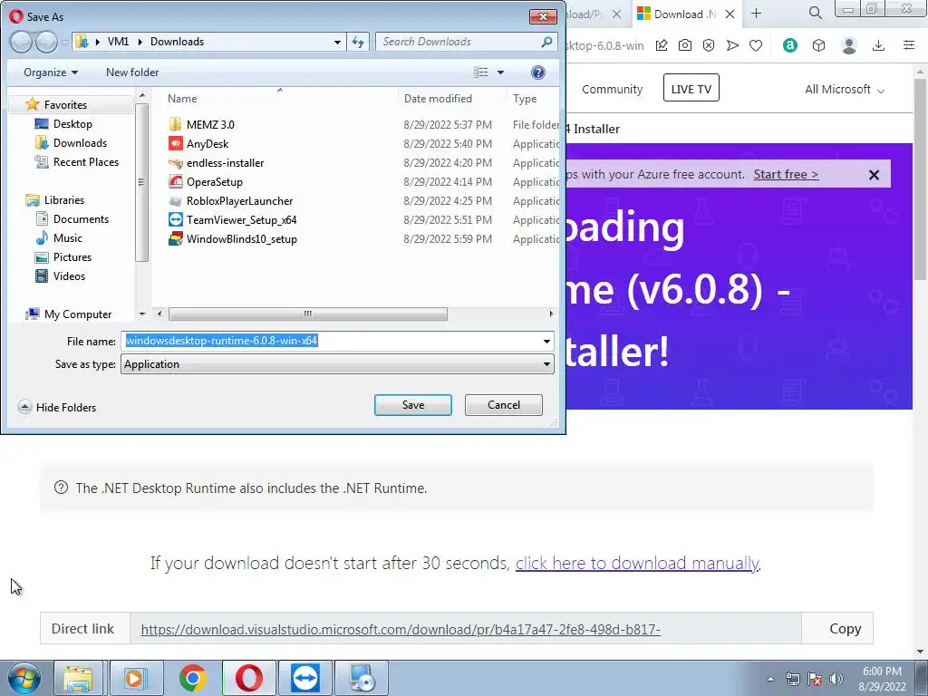The width and height of the screenshot is (928, 696).
Task: Select the OperaSetup file icon
Action: tap(175, 181)
